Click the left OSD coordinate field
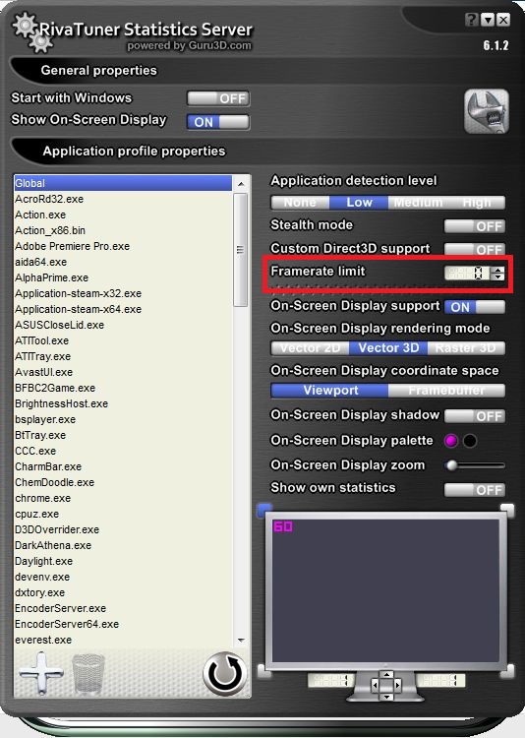Viewport: 525px width, 738px height. coord(330,680)
